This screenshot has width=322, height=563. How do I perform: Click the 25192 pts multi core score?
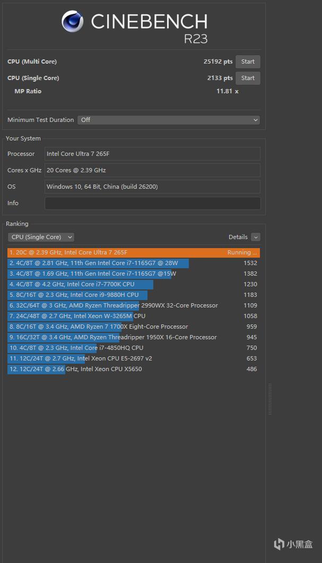(218, 61)
